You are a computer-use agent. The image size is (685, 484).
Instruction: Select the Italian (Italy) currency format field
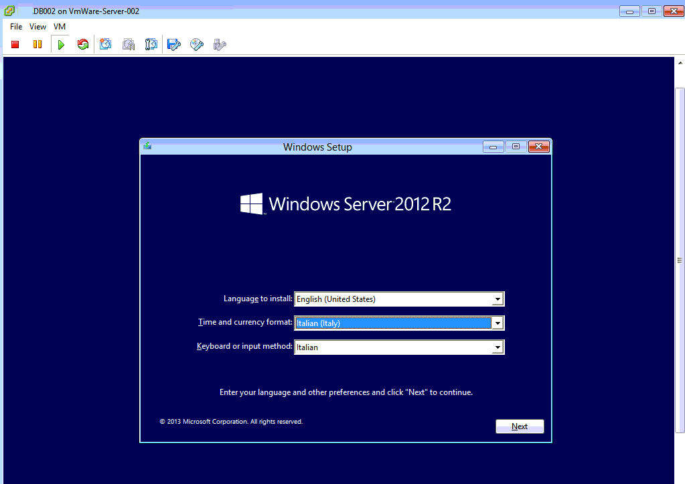tap(399, 323)
